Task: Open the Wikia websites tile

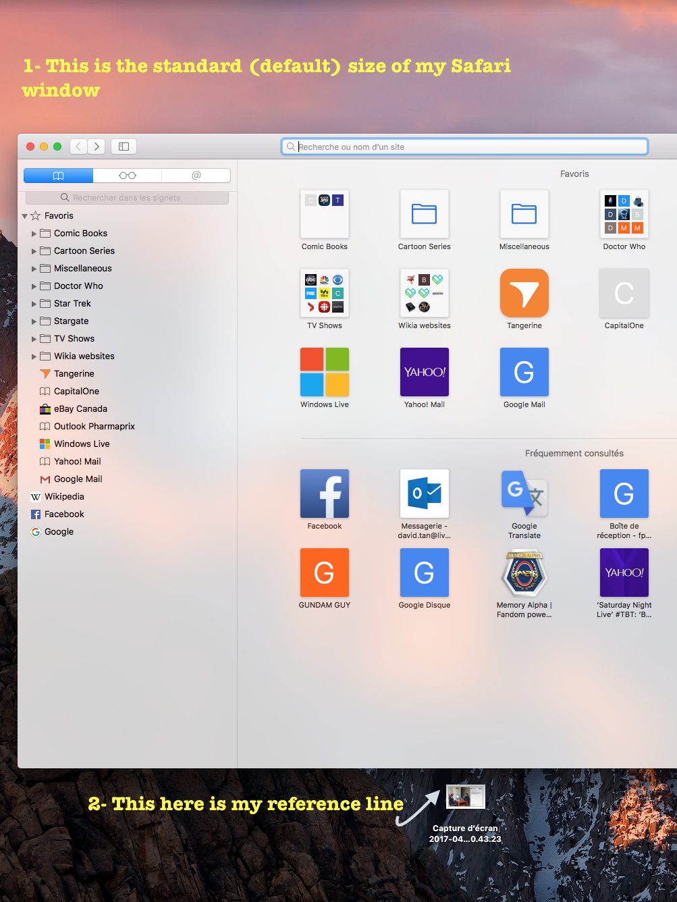Action: tap(425, 293)
